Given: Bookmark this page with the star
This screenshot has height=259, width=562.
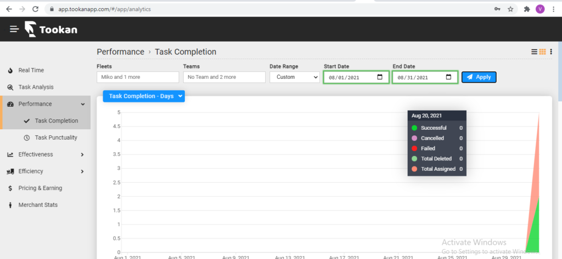Looking at the screenshot, I should pyautogui.click(x=510, y=9).
